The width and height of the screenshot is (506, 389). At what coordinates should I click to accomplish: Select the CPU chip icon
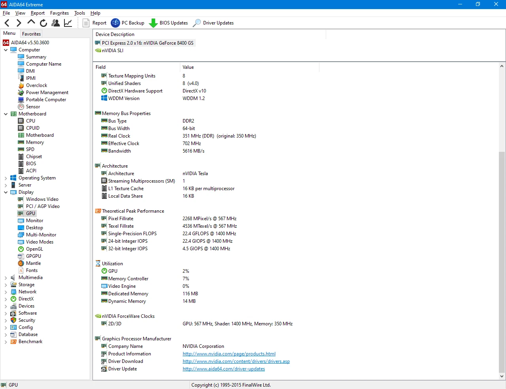pos(21,121)
